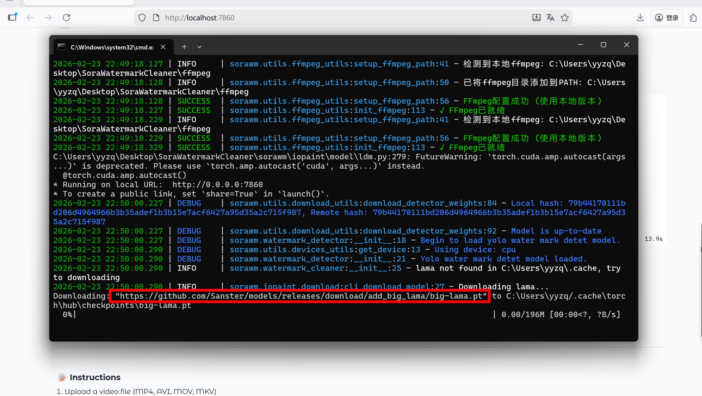Close the cmd.exe terminal tab
Image resolution: width=702 pixels, height=396 pixels.
163,47
